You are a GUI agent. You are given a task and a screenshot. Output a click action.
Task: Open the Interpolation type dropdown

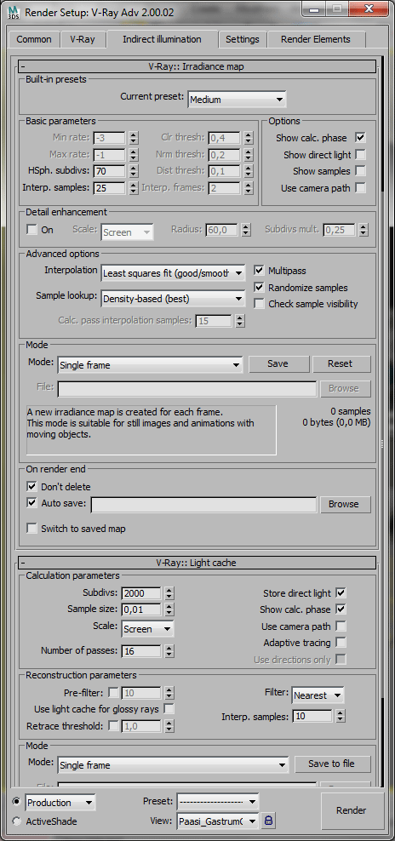[173, 272]
